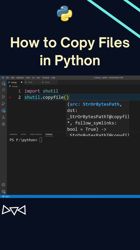Open the File menu
Image resolution: width=140 pixels, height=250 pixels.
(8, 78)
